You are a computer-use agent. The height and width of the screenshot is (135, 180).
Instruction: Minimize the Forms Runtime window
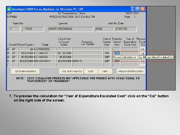point(133,9)
